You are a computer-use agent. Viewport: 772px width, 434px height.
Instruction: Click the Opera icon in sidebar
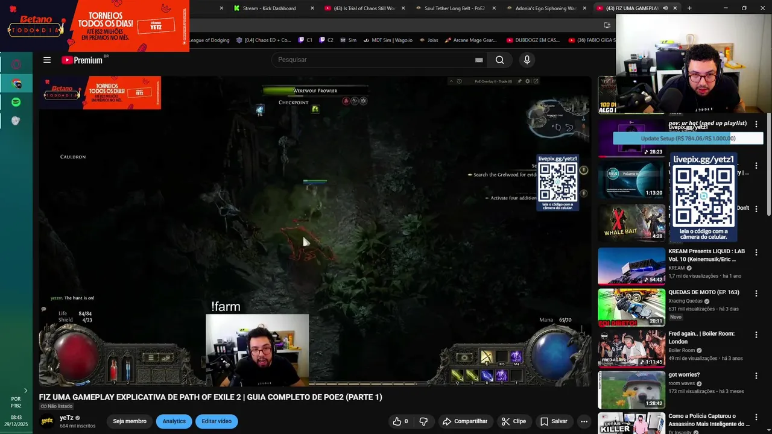click(x=16, y=64)
